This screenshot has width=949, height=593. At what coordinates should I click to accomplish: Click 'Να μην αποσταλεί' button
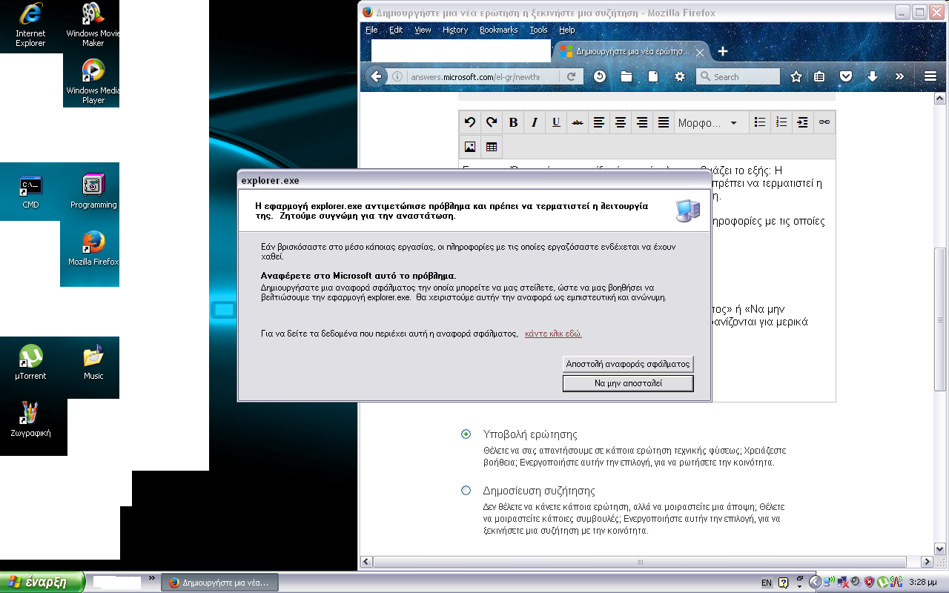(x=628, y=383)
